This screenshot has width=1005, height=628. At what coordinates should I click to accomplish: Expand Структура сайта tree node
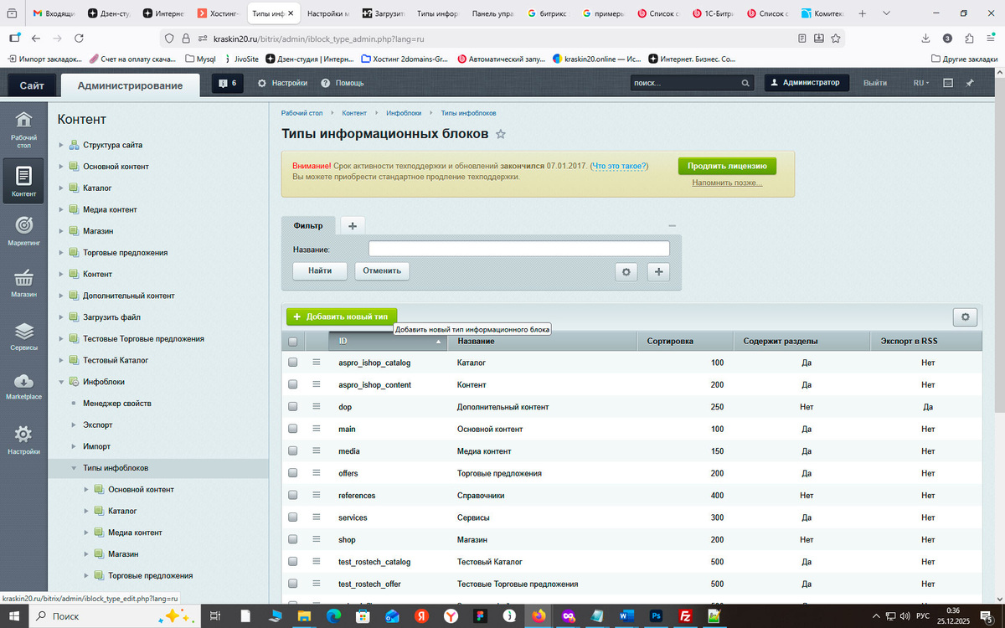click(60, 145)
